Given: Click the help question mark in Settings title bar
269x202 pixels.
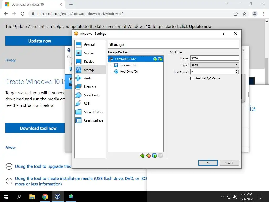Looking at the screenshot, I should click(x=224, y=33).
